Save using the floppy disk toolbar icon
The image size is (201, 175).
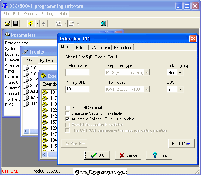[16, 24]
